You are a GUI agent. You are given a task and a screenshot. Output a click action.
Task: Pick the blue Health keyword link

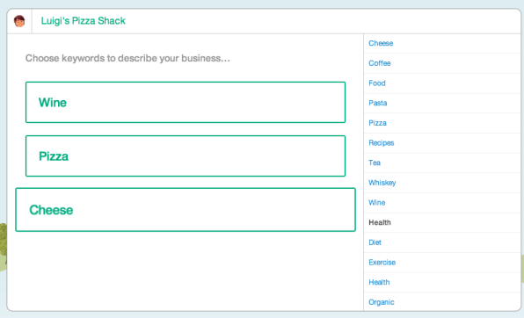tap(379, 282)
